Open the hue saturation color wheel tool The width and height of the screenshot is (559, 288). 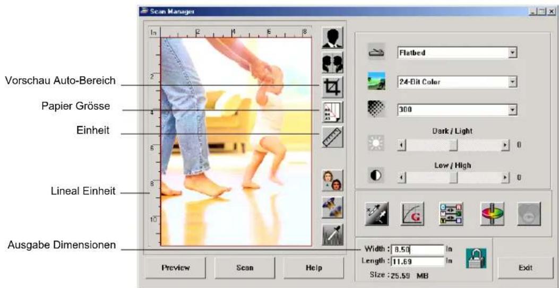coord(491,213)
